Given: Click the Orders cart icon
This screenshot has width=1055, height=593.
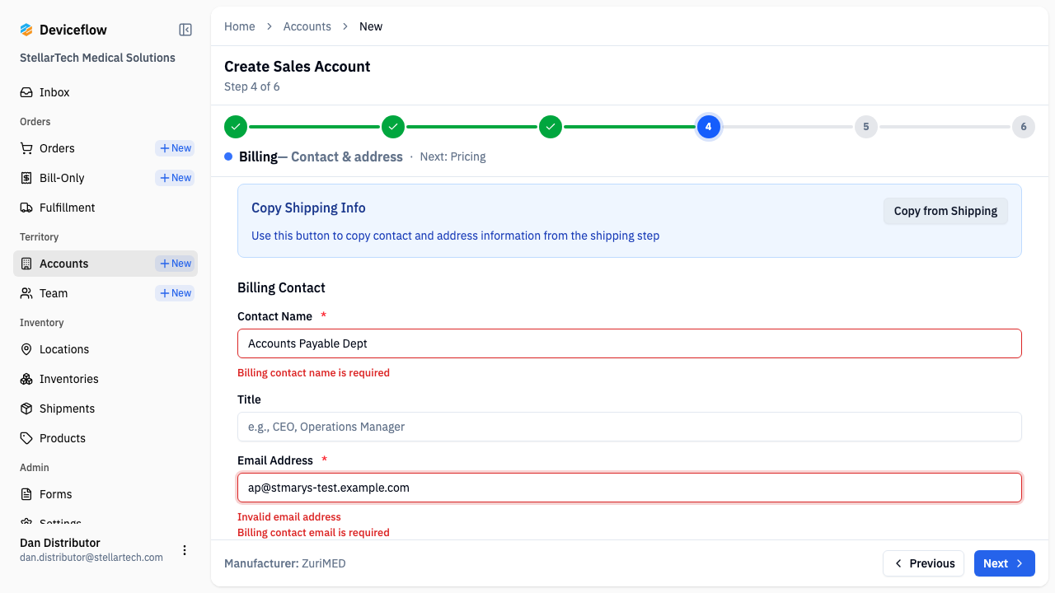Looking at the screenshot, I should click(26, 148).
